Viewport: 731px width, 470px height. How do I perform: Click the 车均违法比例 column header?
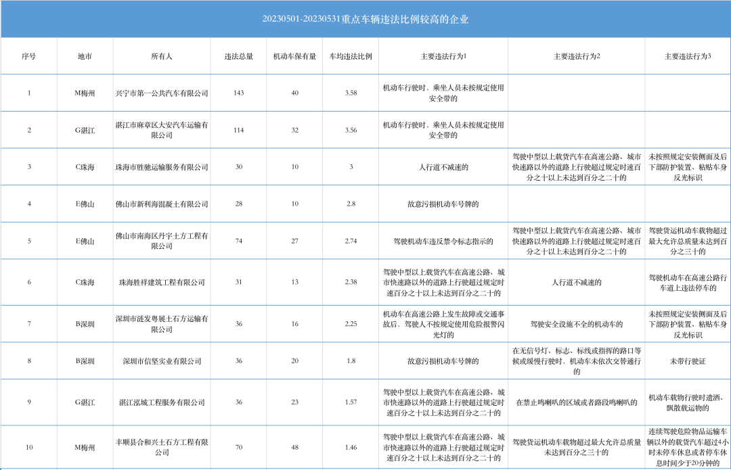pos(351,56)
